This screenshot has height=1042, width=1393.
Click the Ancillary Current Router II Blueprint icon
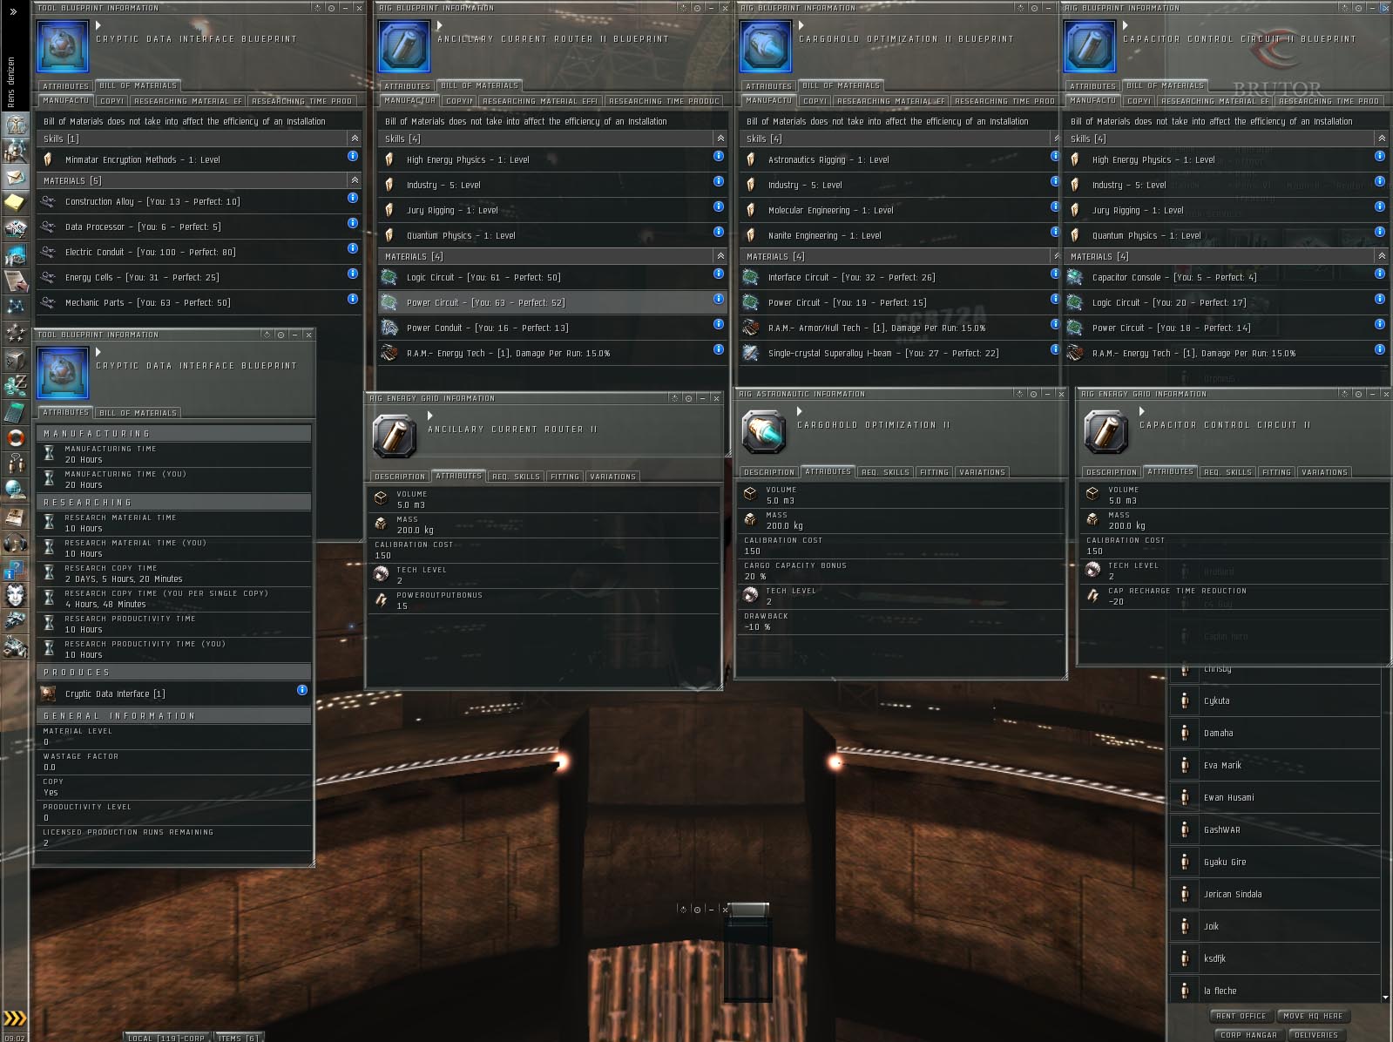(x=403, y=46)
